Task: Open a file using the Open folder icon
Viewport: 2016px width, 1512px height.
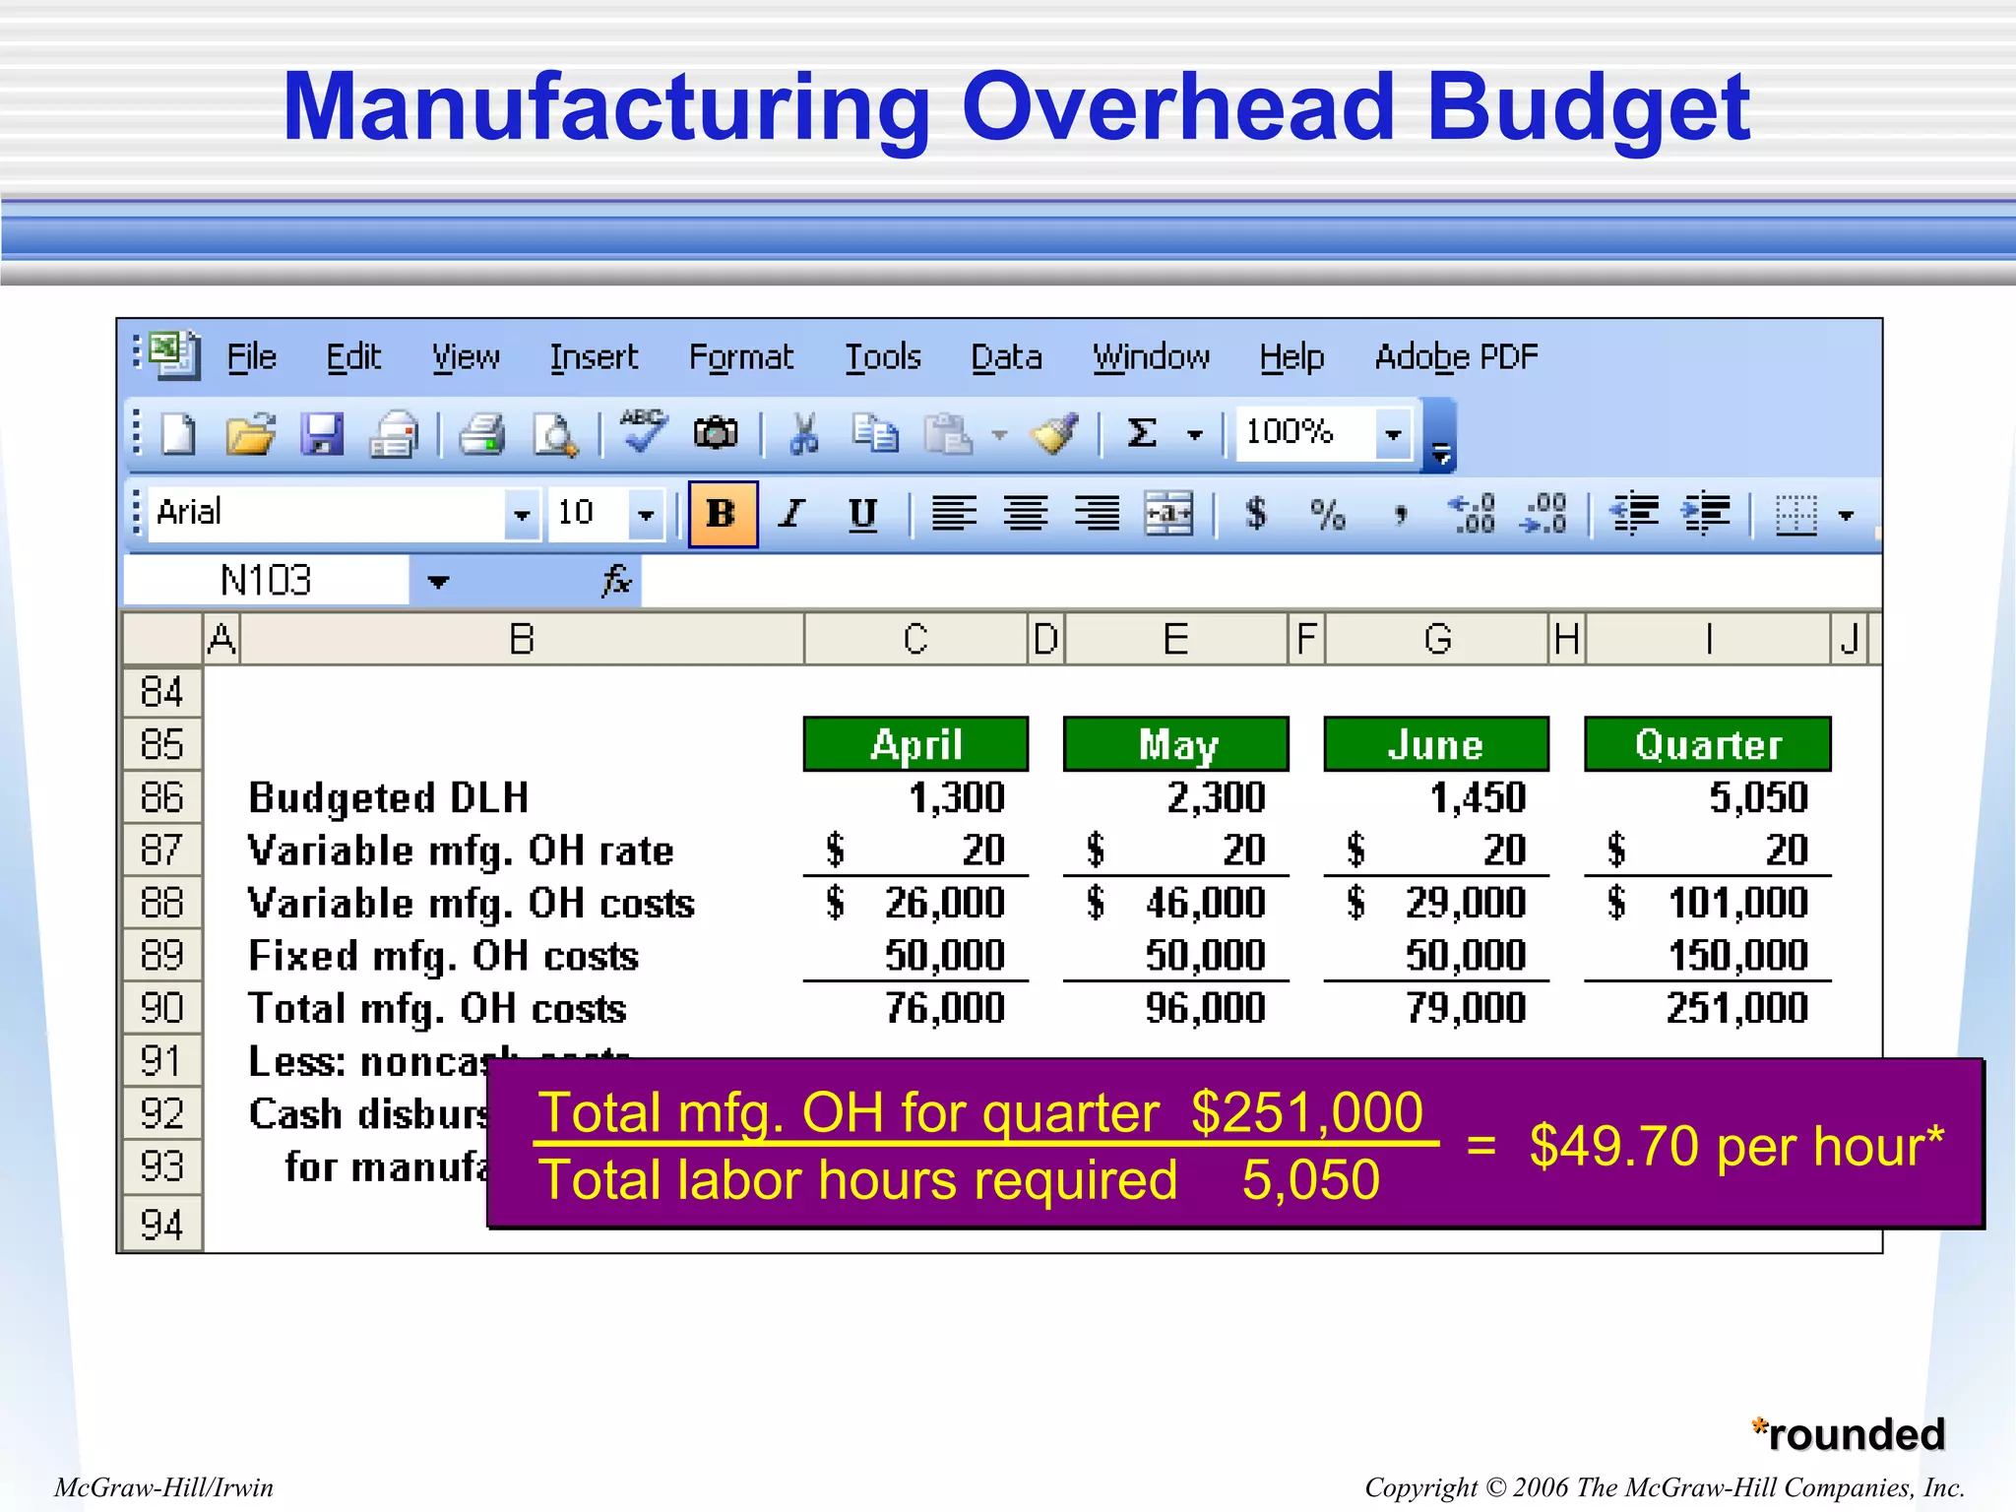Action: [x=250, y=434]
